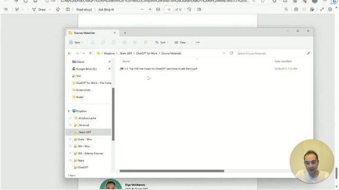Viewport: 339px width, 190px height.
Task: Select the Erase tool
Action: coord(58,9)
